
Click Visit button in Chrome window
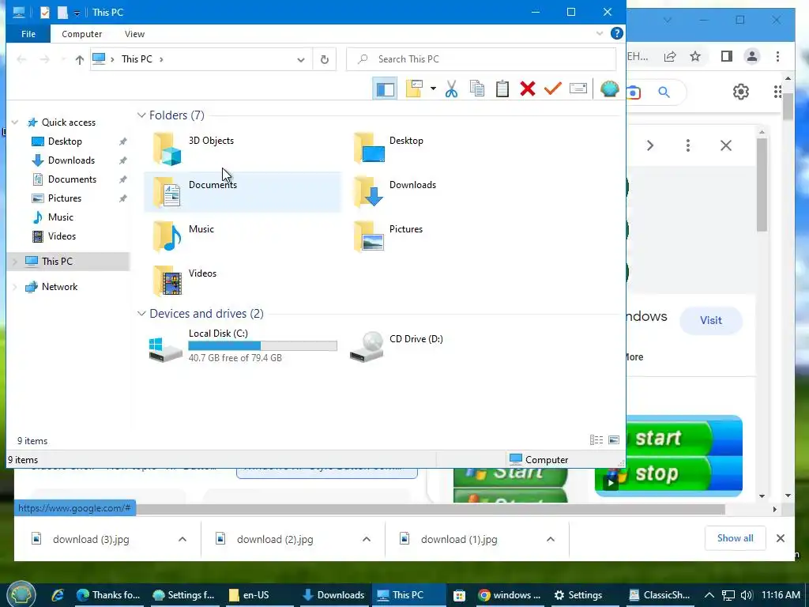710,321
